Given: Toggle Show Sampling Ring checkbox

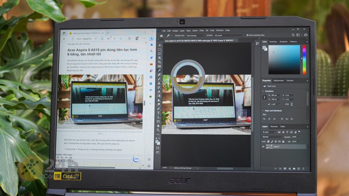Looking at the screenshot, I should tap(247, 35).
